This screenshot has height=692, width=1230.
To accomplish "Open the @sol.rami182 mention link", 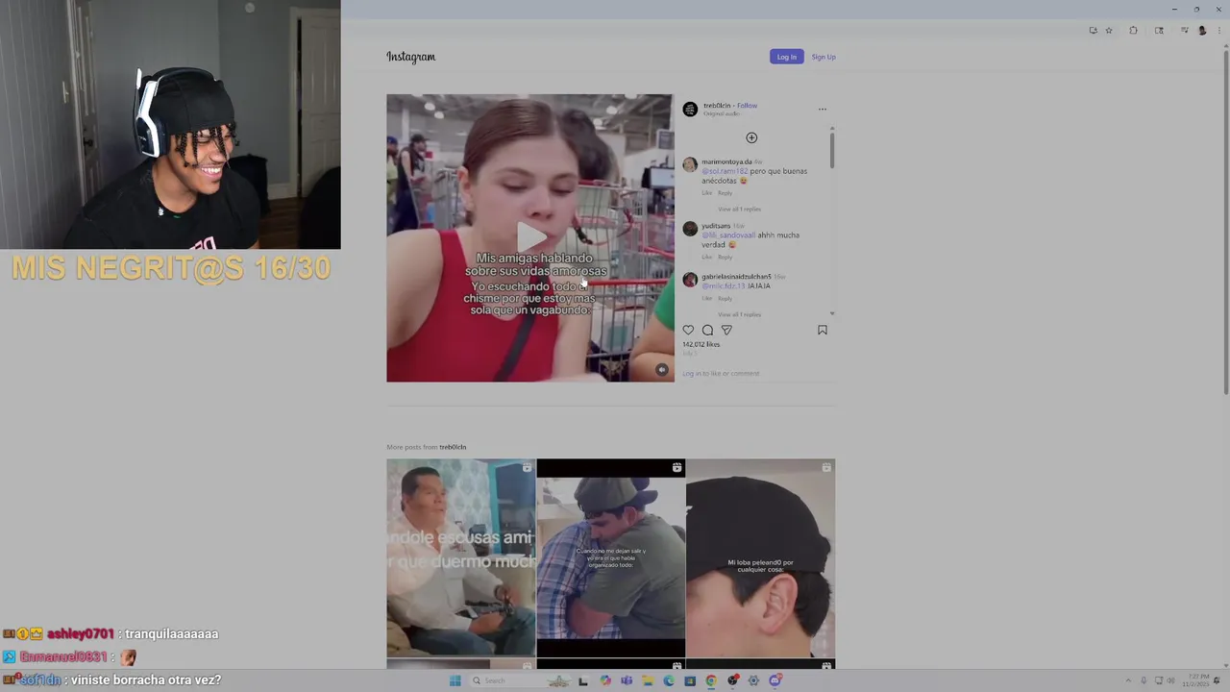I will 725,171.
